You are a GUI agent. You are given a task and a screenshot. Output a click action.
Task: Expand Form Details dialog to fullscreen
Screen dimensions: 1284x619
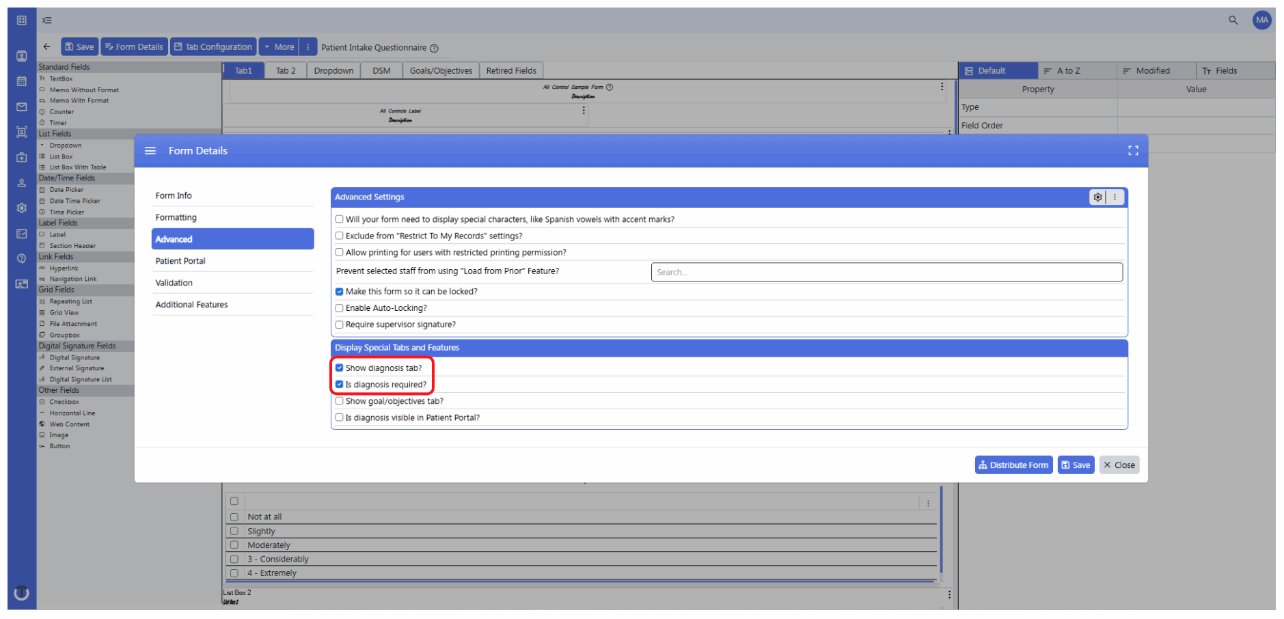point(1133,151)
